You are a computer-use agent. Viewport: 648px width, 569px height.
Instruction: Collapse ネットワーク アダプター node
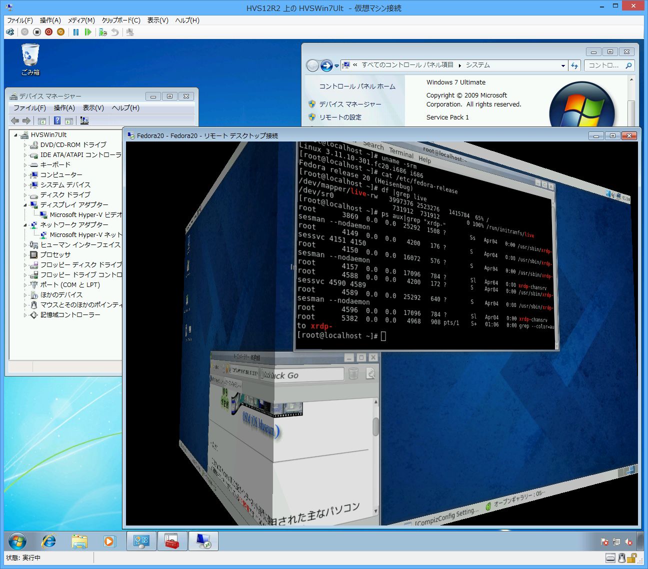coord(25,225)
